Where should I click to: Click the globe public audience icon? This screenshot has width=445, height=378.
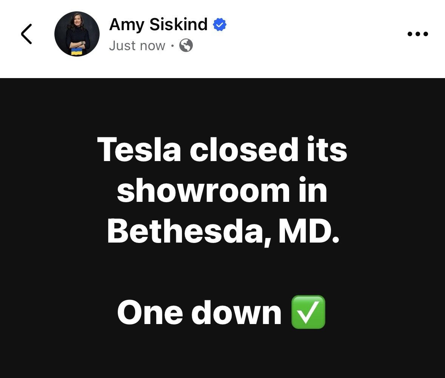[x=186, y=46]
